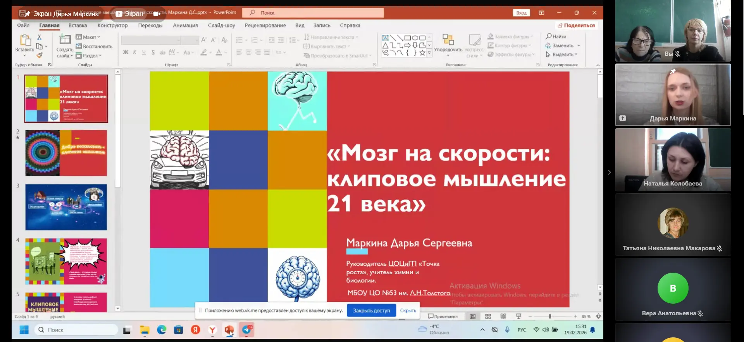Select the Format Painter brush icon

coord(39,55)
